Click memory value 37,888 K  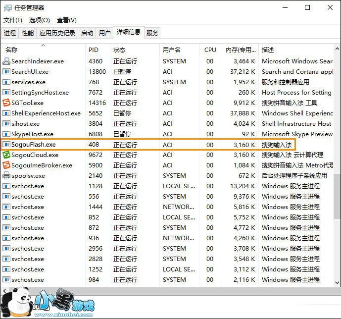coord(243,113)
